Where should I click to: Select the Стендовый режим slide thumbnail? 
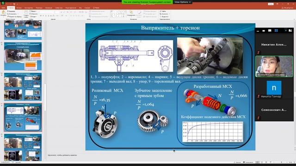click(x=23, y=56)
